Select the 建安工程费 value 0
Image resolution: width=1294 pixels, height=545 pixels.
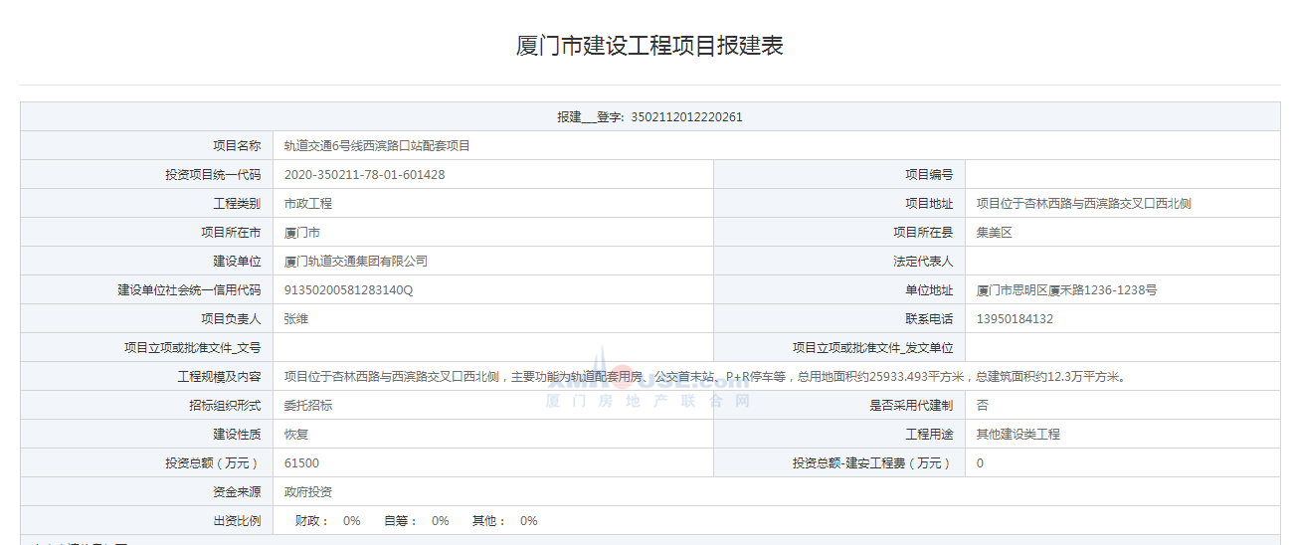[980, 463]
